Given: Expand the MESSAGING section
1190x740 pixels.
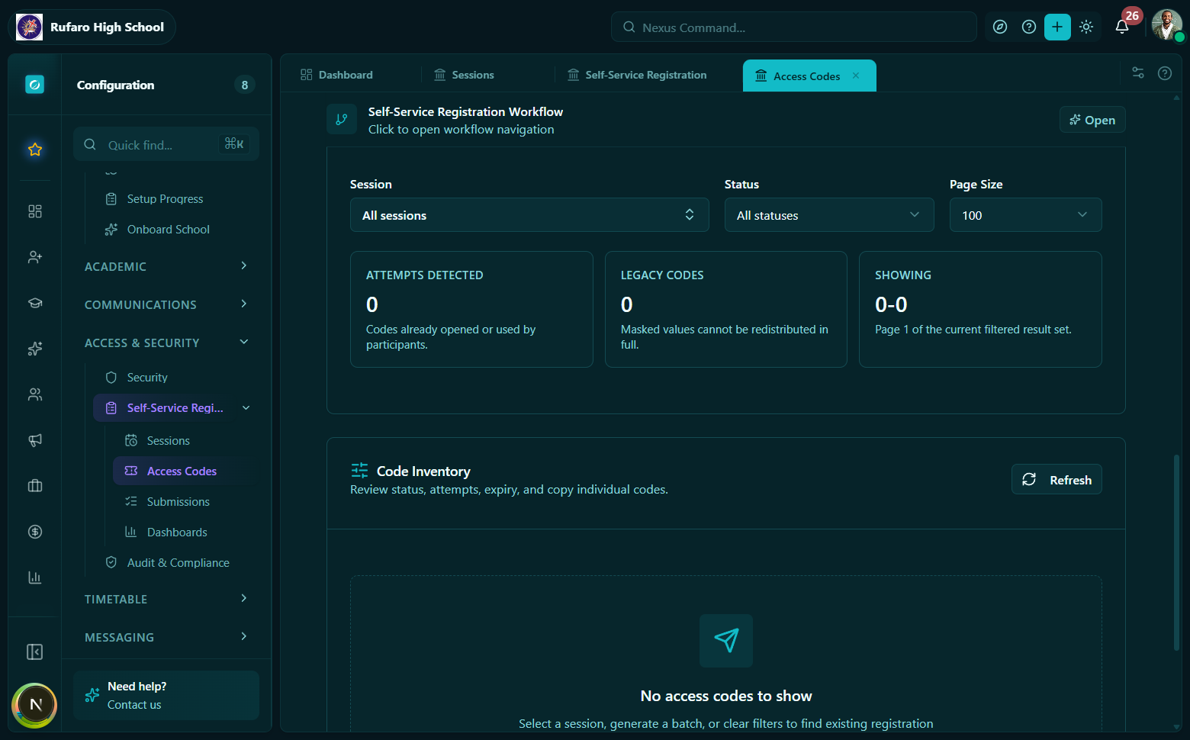Looking at the screenshot, I should 166,637.
